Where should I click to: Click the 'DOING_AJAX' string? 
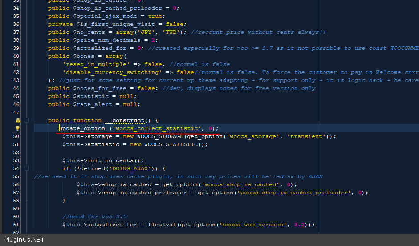131,168
